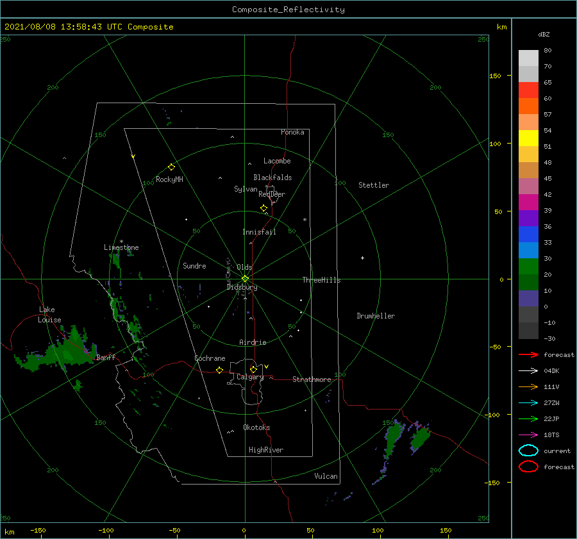Click the yellow diamond marker near RockyMH
The image size is (577, 539).
click(x=171, y=167)
